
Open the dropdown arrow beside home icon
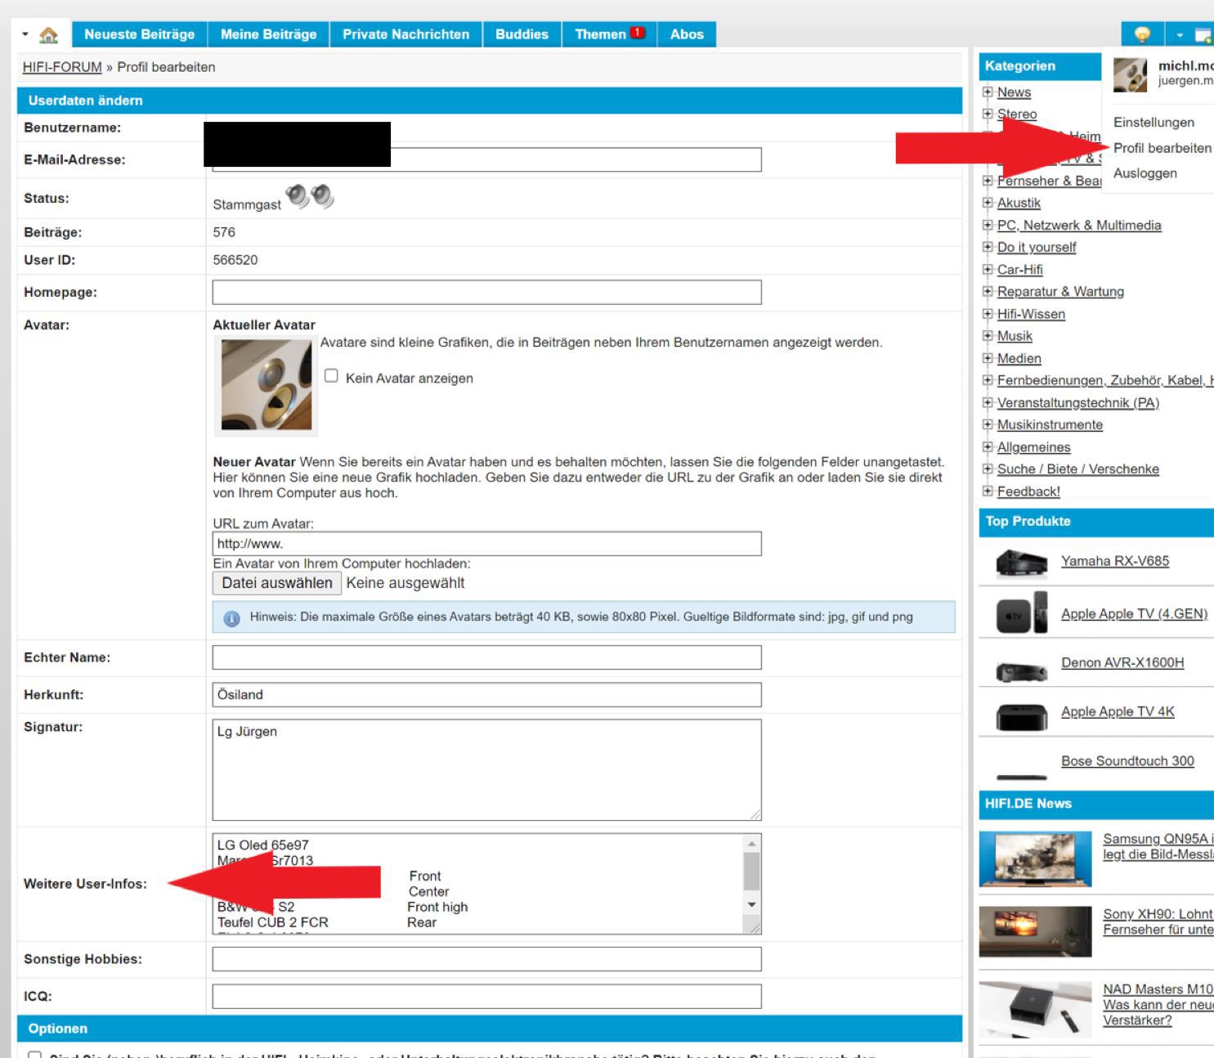pos(25,34)
